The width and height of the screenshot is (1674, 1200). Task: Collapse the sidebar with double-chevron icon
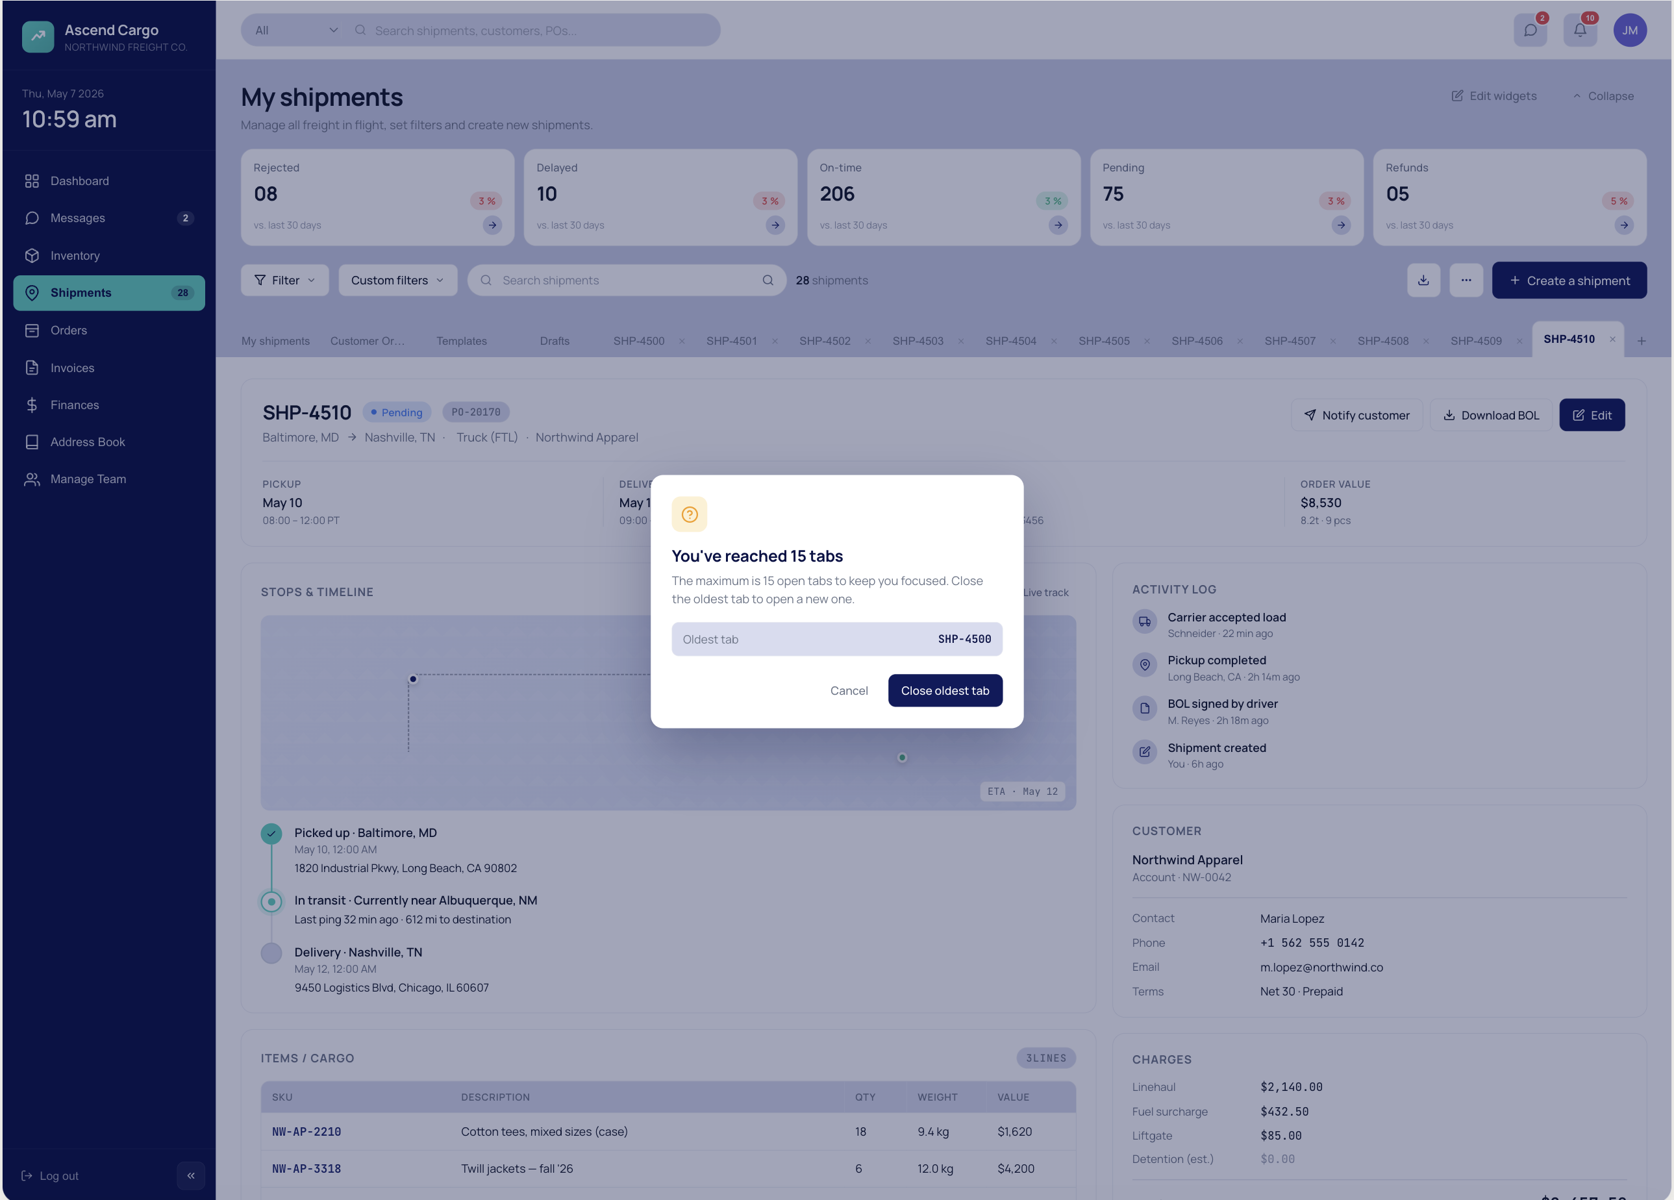[x=191, y=1175]
